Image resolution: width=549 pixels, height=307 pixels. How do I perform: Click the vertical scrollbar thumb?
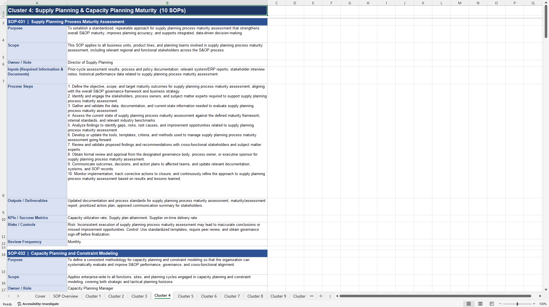coord(546,21)
